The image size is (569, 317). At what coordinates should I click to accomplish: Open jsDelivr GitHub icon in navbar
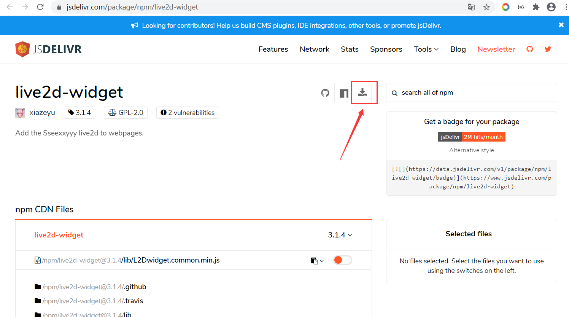(529, 49)
